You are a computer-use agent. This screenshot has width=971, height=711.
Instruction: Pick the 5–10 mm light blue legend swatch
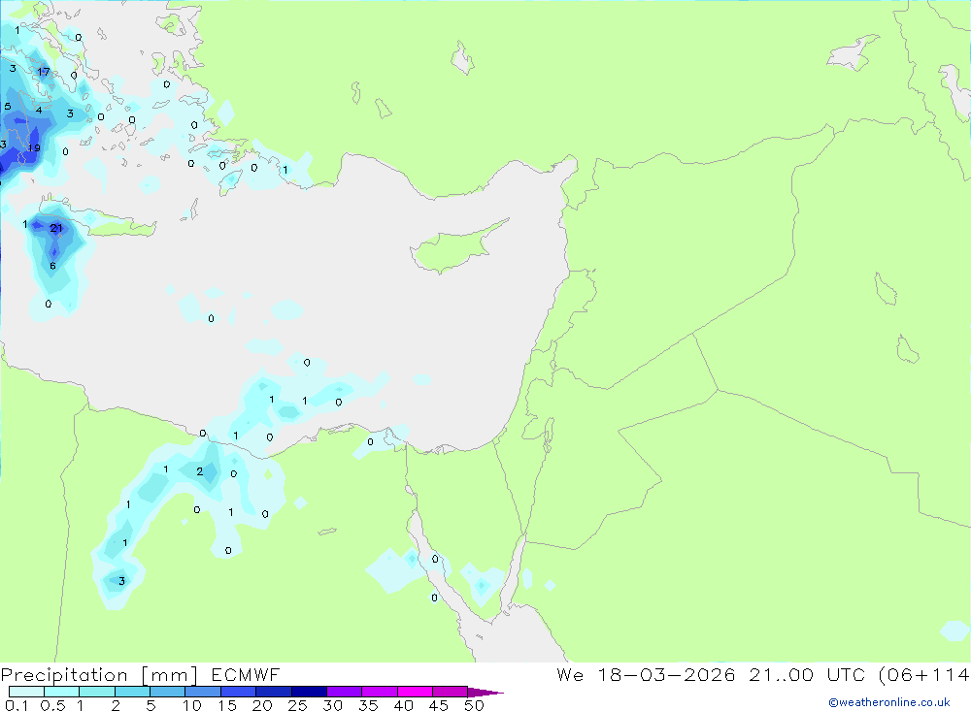[168, 692]
